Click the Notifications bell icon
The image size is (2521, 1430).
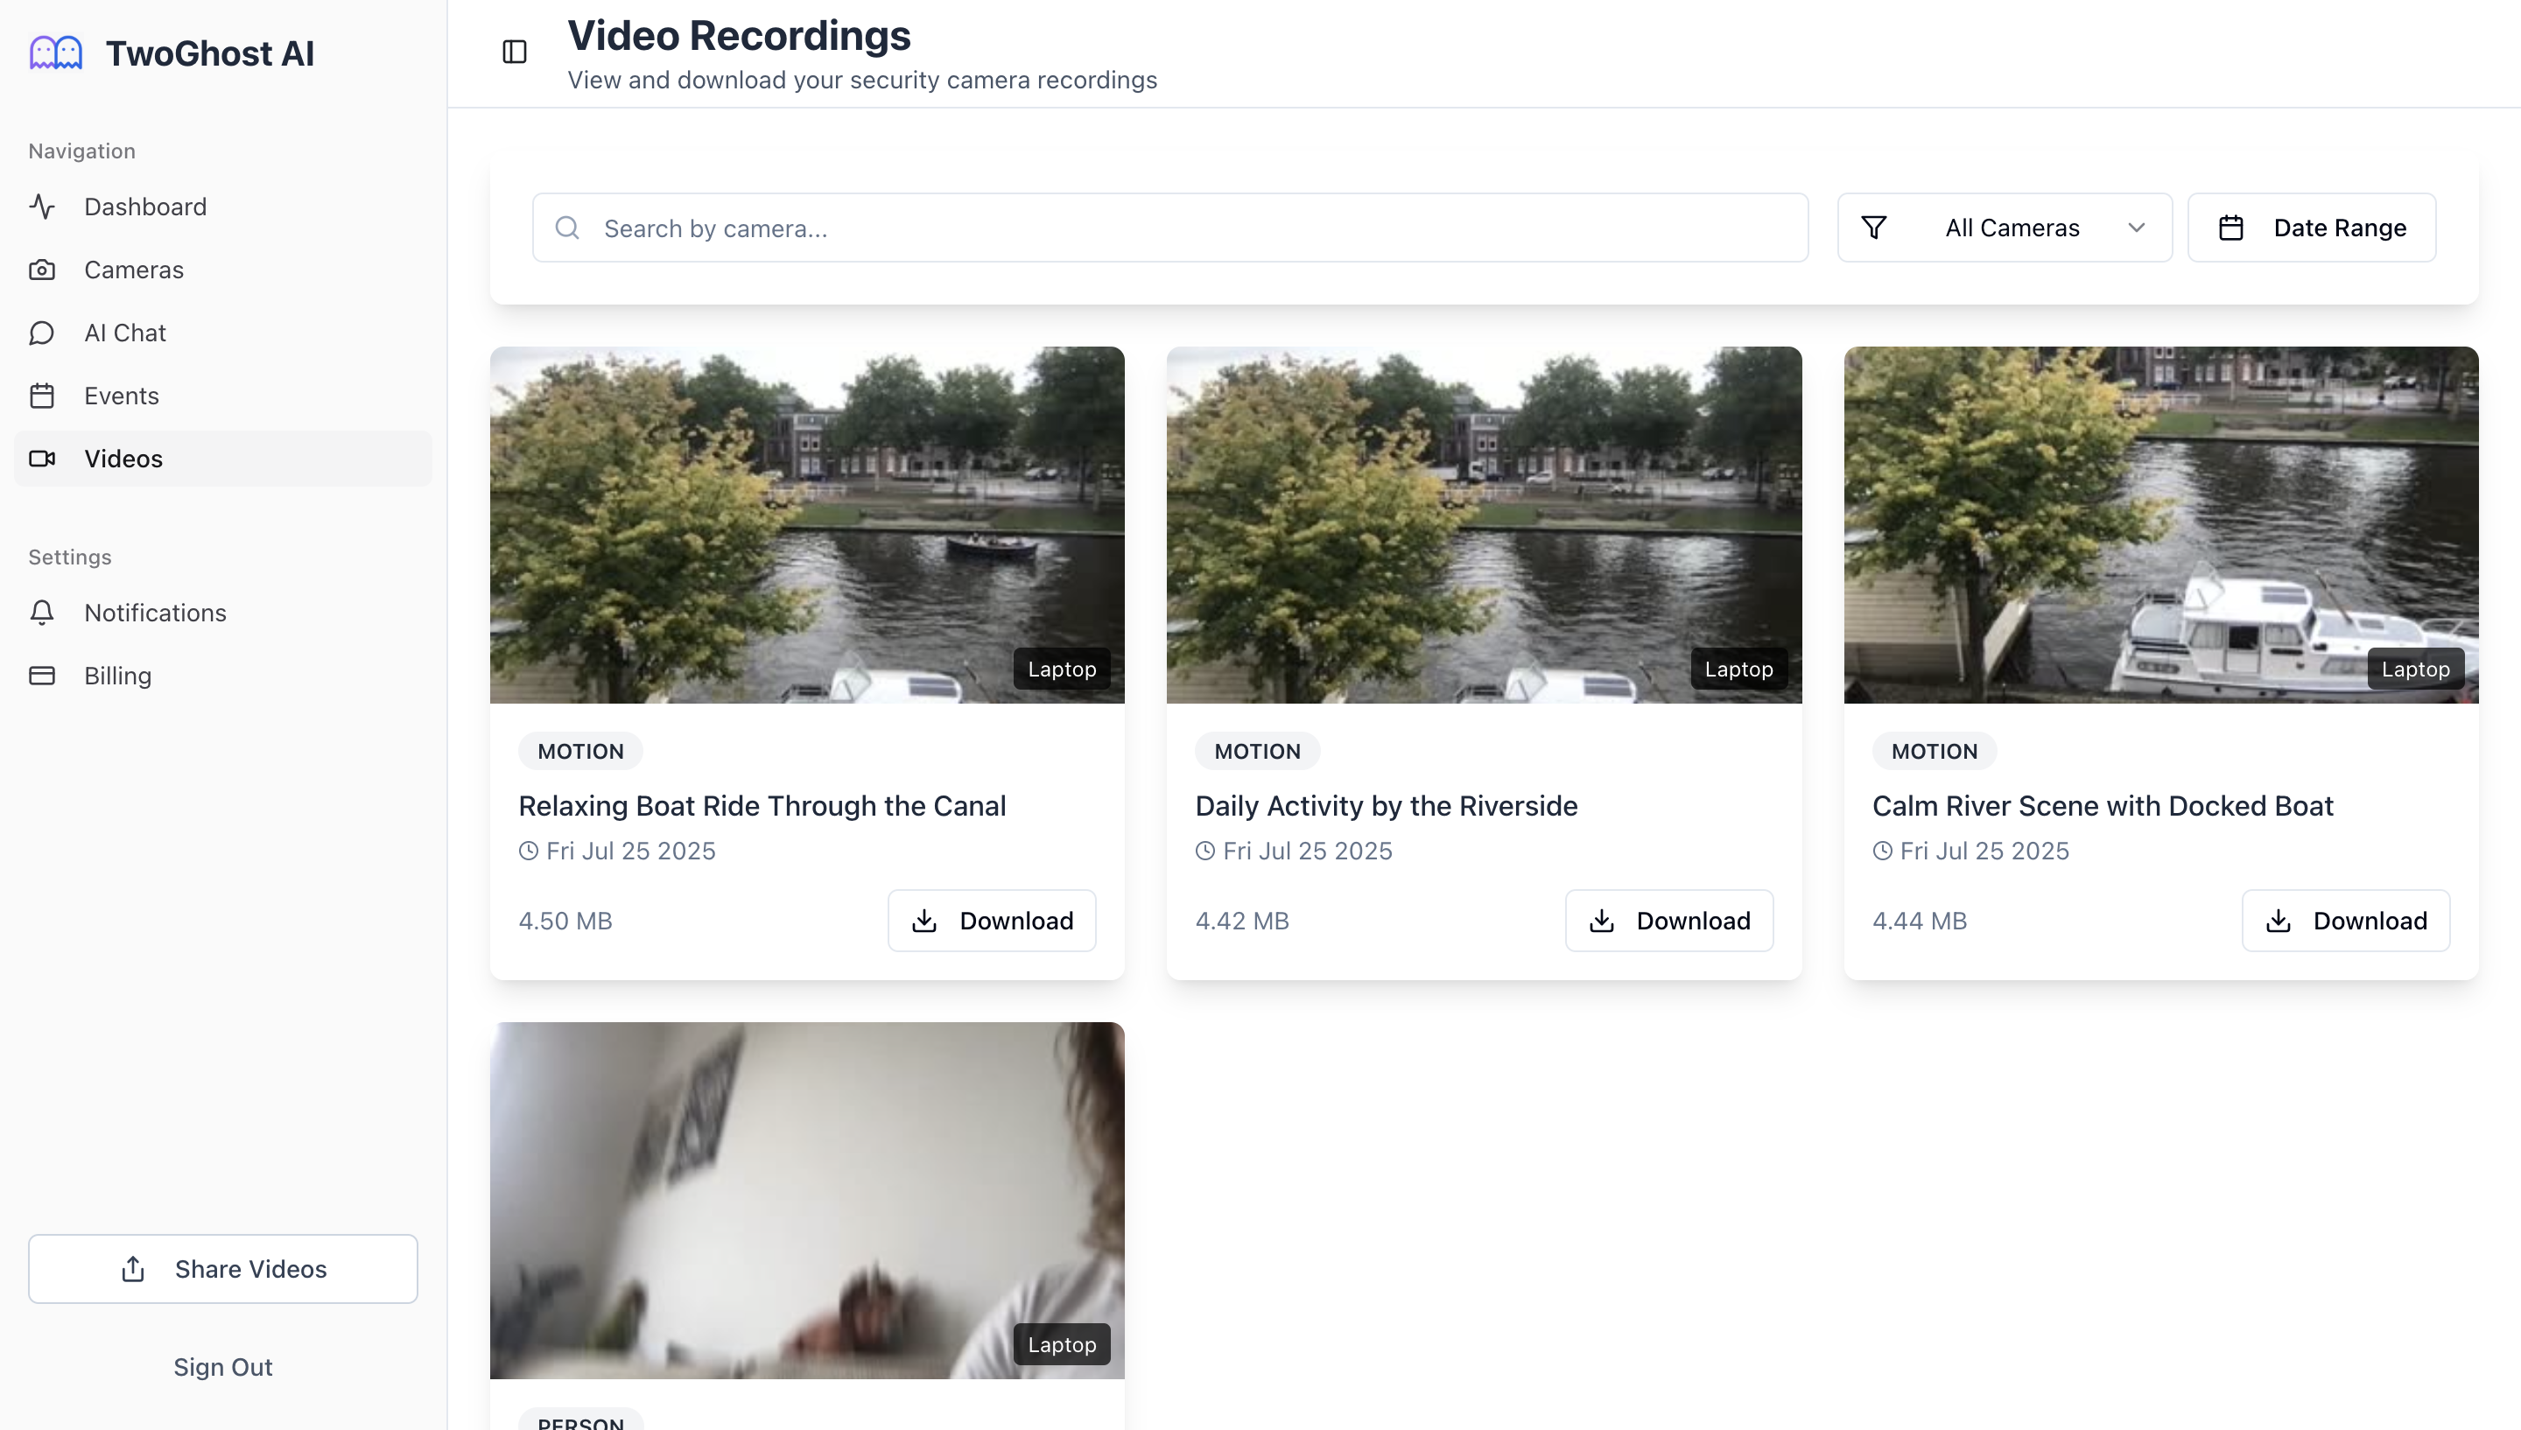(42, 613)
